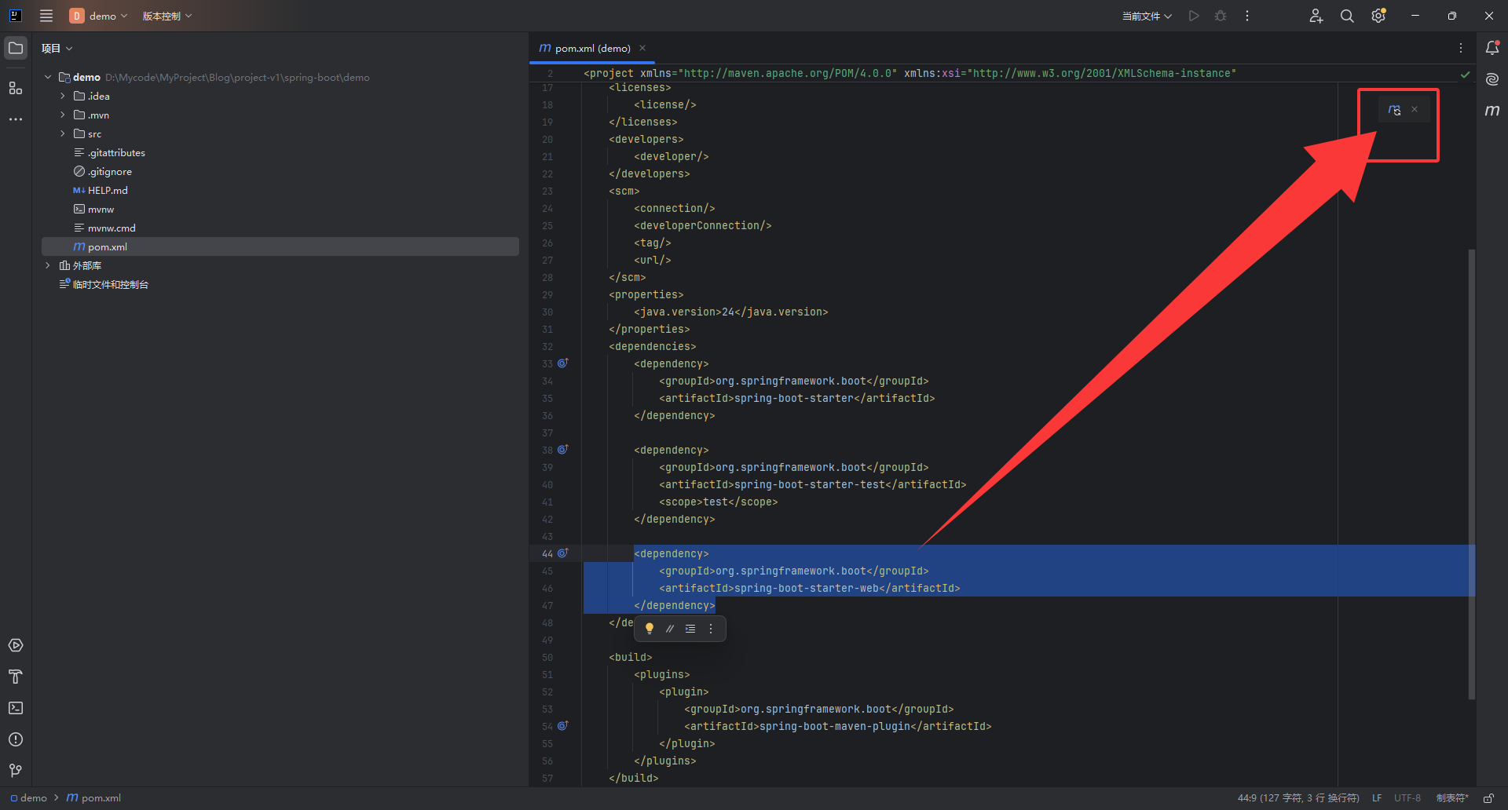Open the AI assistant panel
1508x810 pixels.
(x=1492, y=79)
